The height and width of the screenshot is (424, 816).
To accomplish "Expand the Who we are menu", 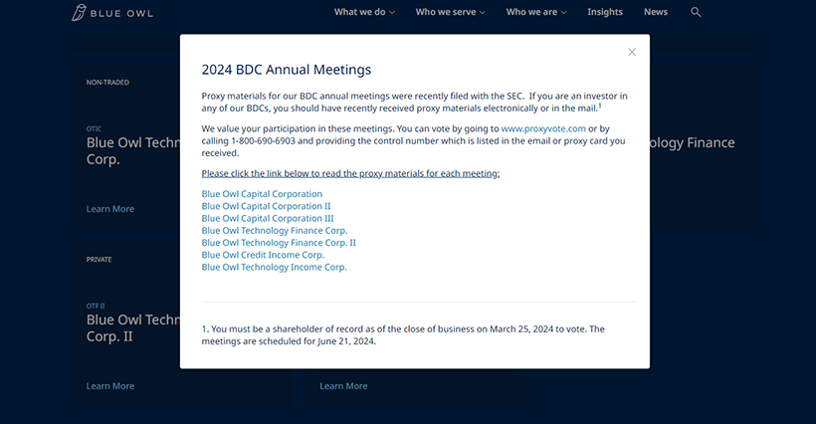I will 535,12.
